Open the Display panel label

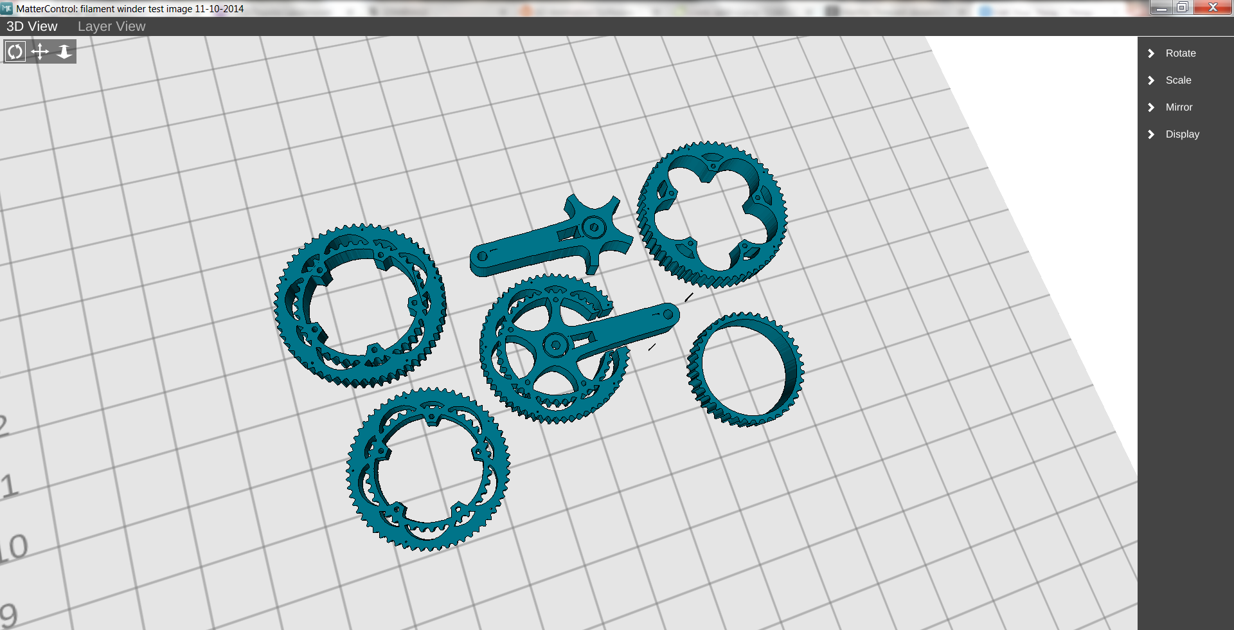[x=1183, y=134]
